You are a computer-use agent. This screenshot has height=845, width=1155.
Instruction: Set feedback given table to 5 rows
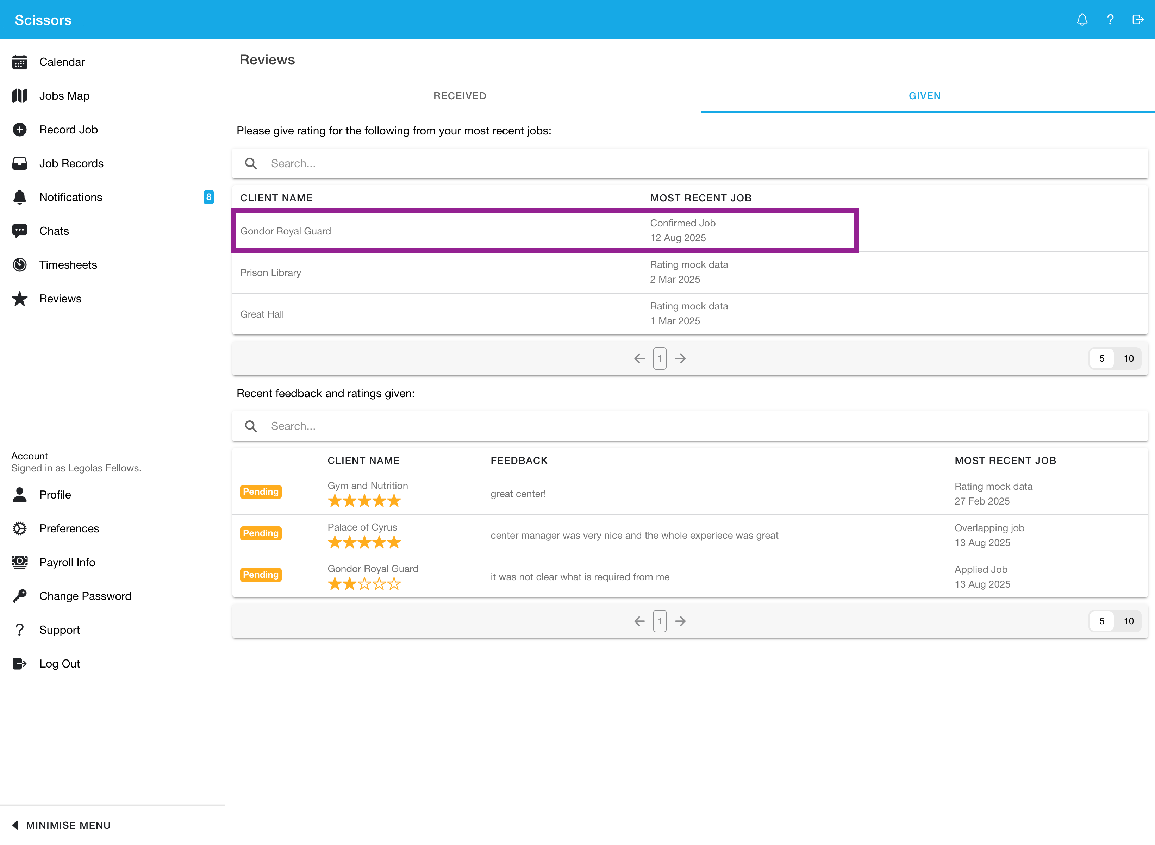click(1102, 621)
